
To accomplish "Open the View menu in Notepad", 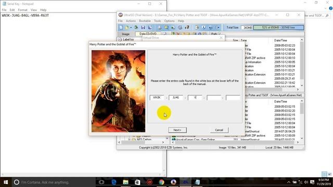I will click(x=33, y=10).
